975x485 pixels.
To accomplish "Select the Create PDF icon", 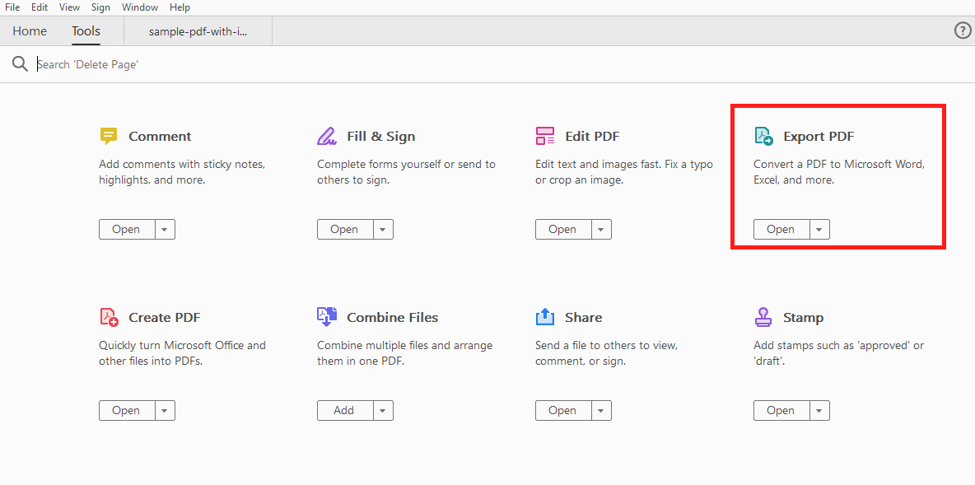I will tap(108, 316).
